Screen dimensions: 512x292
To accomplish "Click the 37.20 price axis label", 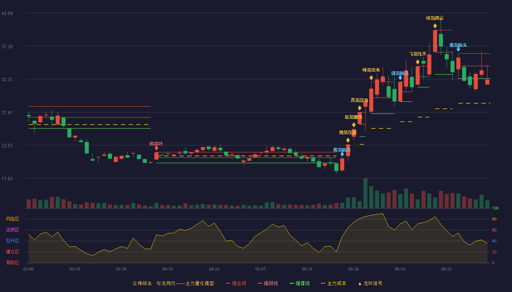I will coord(7,46).
